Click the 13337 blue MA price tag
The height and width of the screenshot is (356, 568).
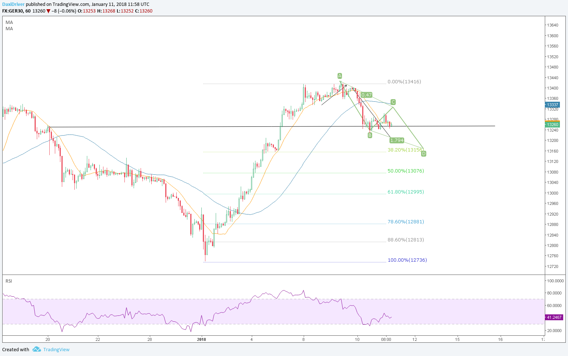tap(552, 105)
